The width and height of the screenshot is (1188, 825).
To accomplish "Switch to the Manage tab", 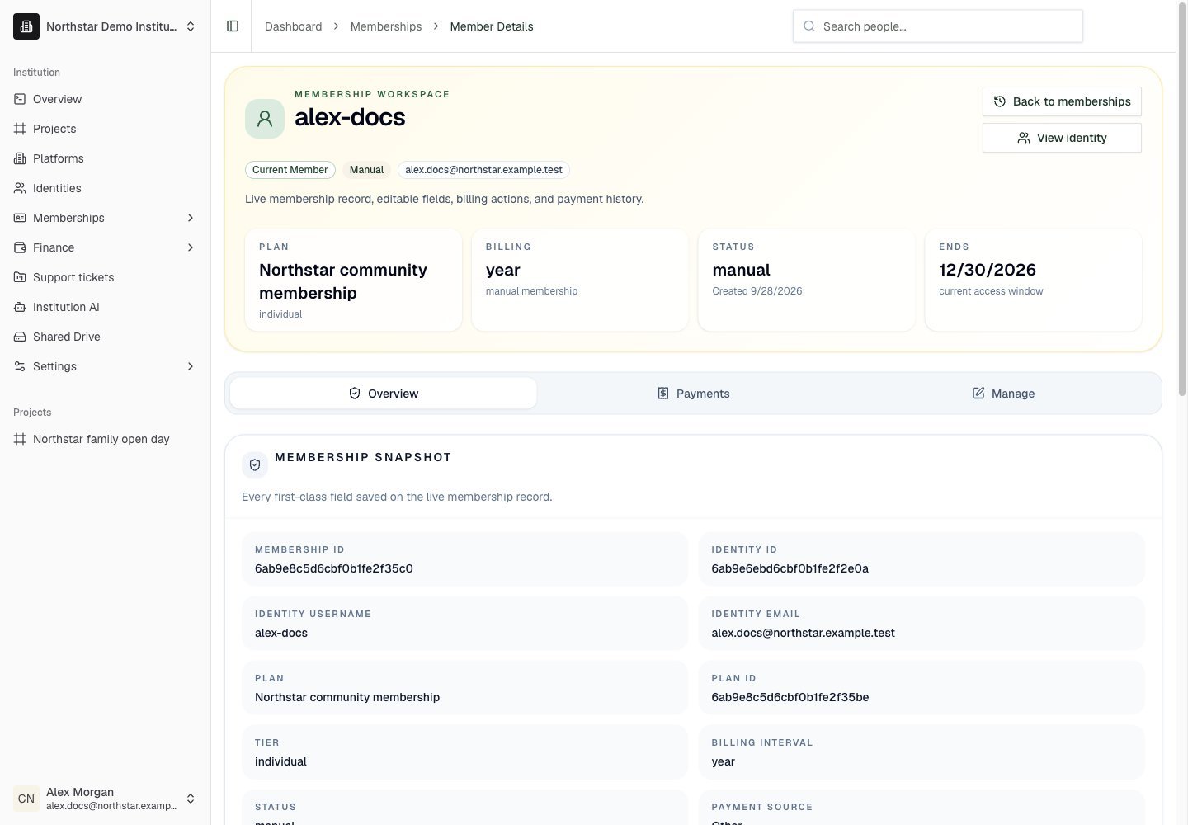I will pos(1003,394).
